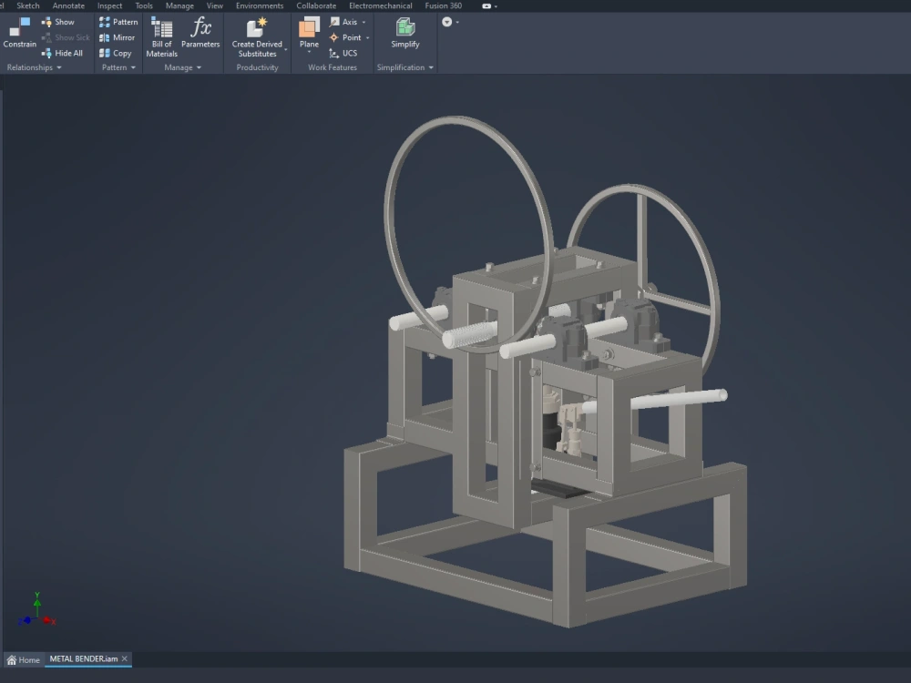Switch to the Tools tab

144,5
